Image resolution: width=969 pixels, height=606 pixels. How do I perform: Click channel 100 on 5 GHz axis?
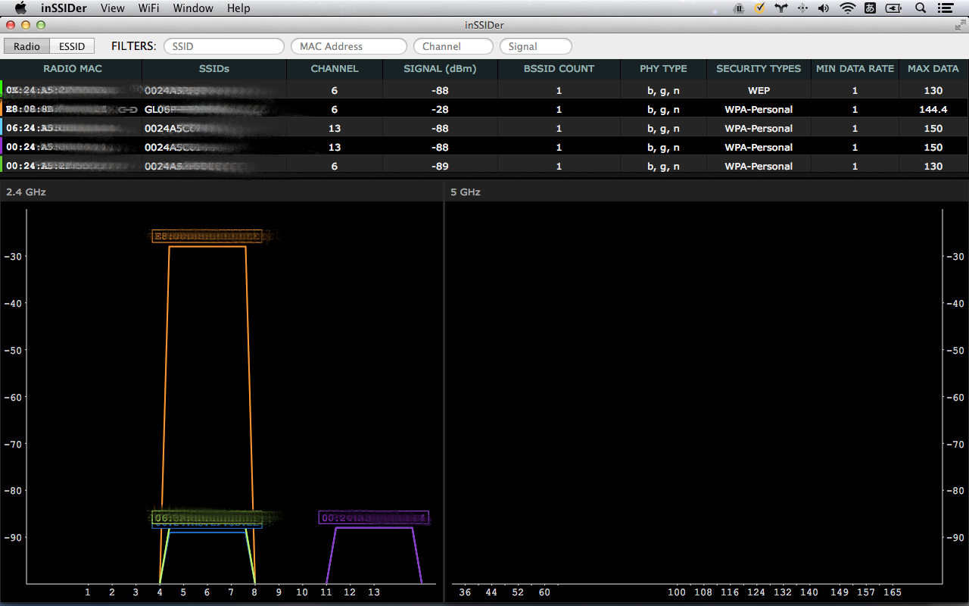click(677, 592)
